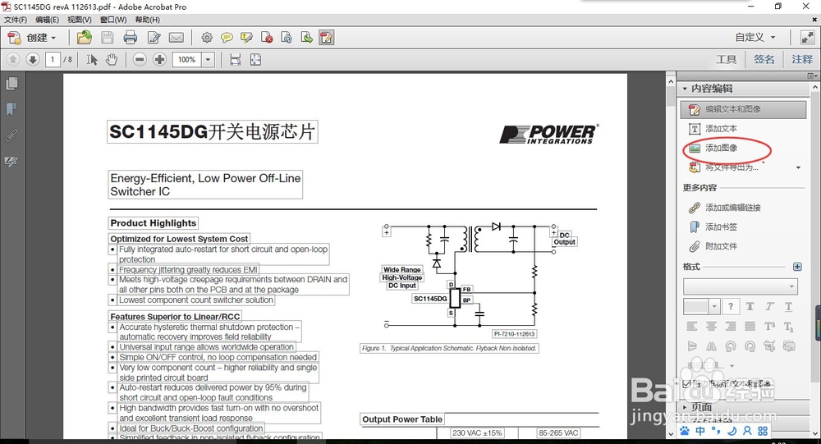This screenshot has height=444, width=821.
Task: Toggle the outline text and images checkbox
Action: click(686, 384)
